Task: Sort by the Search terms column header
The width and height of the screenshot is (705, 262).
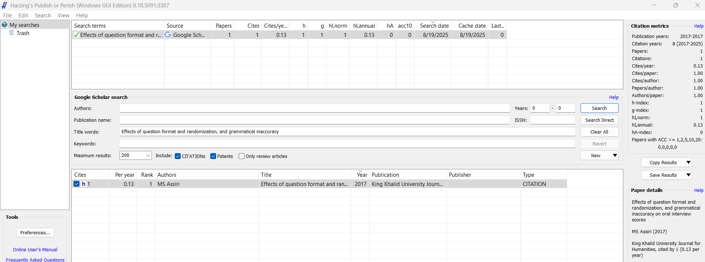Action: (118, 25)
